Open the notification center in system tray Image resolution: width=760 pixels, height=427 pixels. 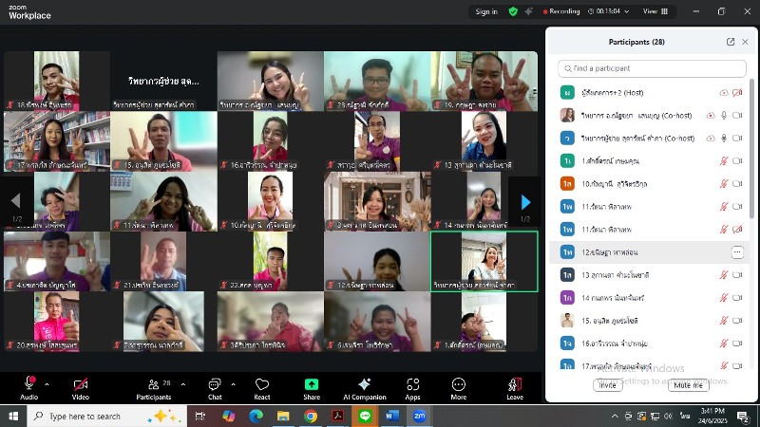click(743, 416)
